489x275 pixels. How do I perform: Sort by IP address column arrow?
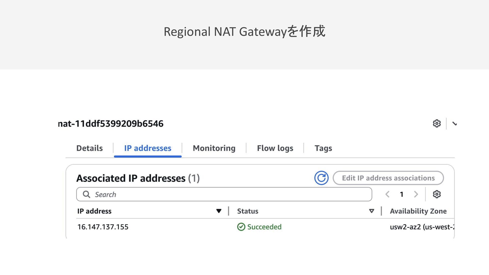click(219, 211)
